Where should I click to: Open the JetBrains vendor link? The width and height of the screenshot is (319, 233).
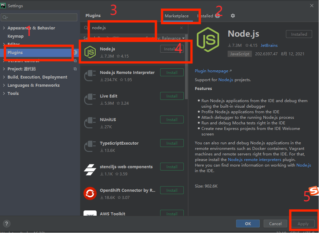coord(269,45)
